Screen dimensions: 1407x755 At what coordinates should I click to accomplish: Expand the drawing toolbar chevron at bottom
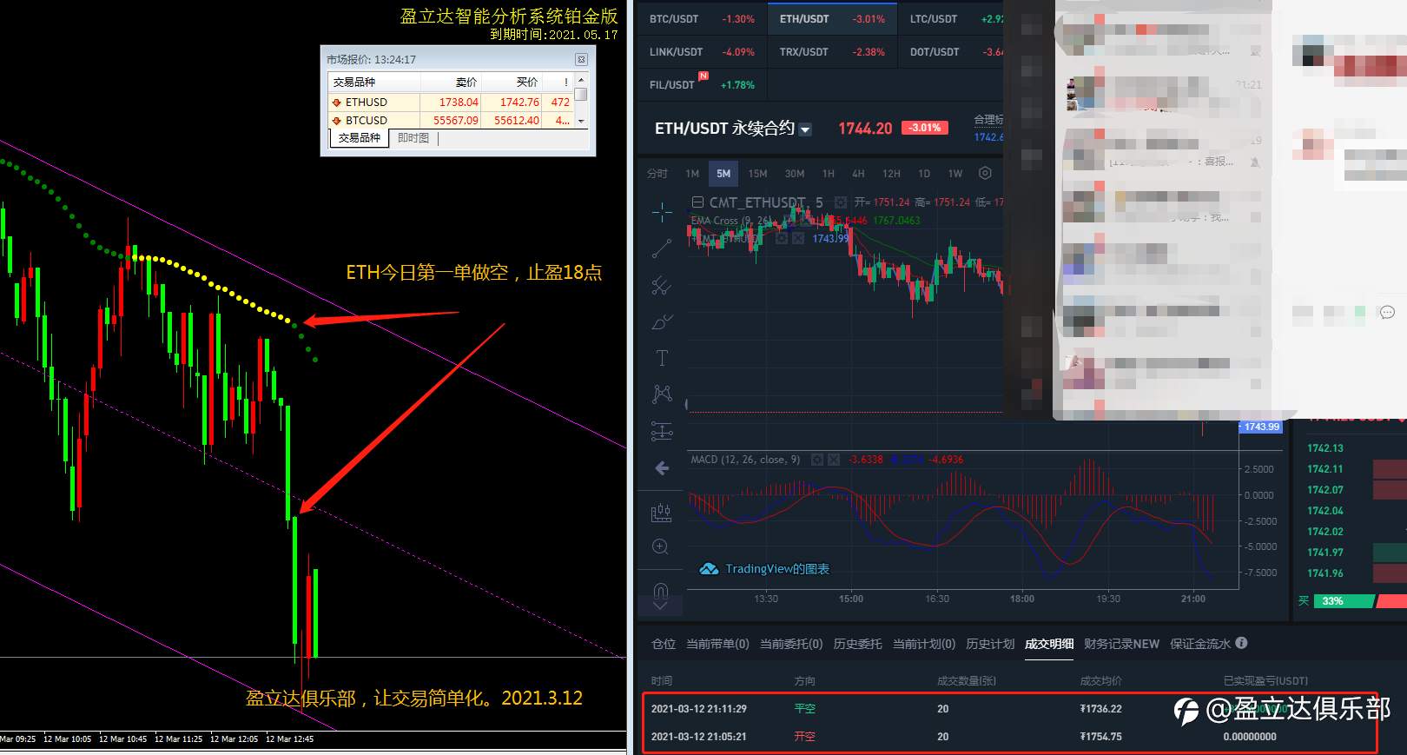coord(660,605)
